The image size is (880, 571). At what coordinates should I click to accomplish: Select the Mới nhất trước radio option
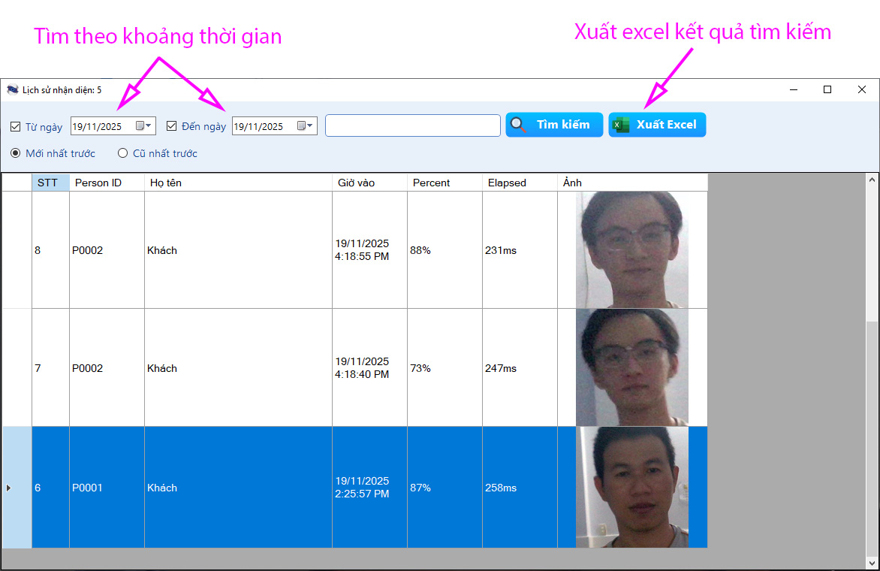click(x=16, y=153)
